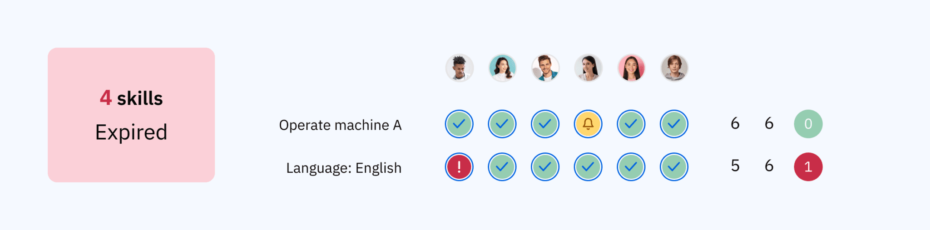Click the number 5 in English row
This screenshot has width=930, height=230.
[x=735, y=166]
